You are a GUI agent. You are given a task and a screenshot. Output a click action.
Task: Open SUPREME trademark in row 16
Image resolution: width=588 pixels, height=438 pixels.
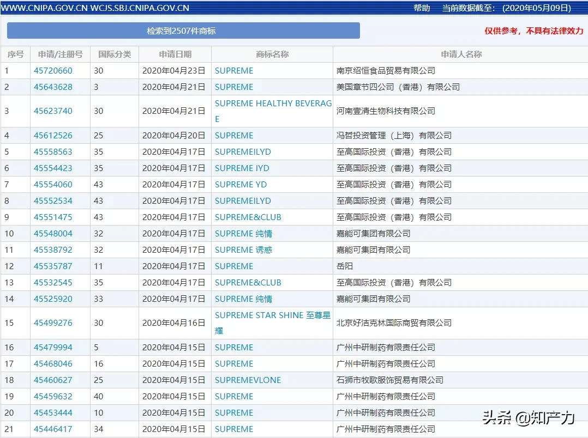(x=234, y=348)
